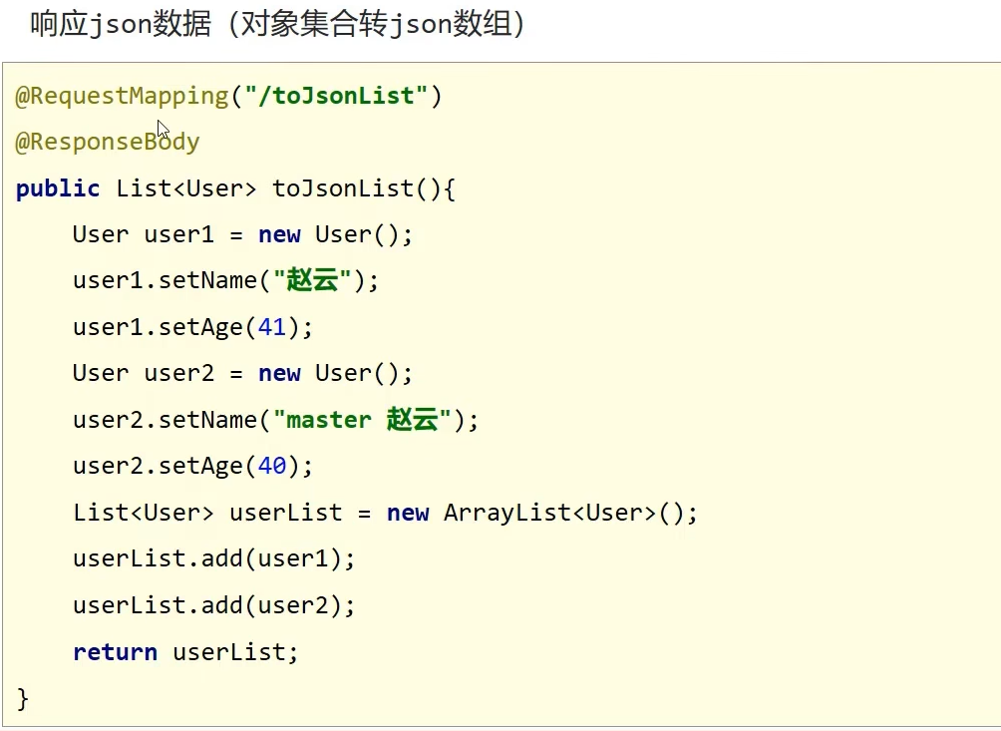
Task: Click the public keyword
Action: pyautogui.click(x=58, y=188)
